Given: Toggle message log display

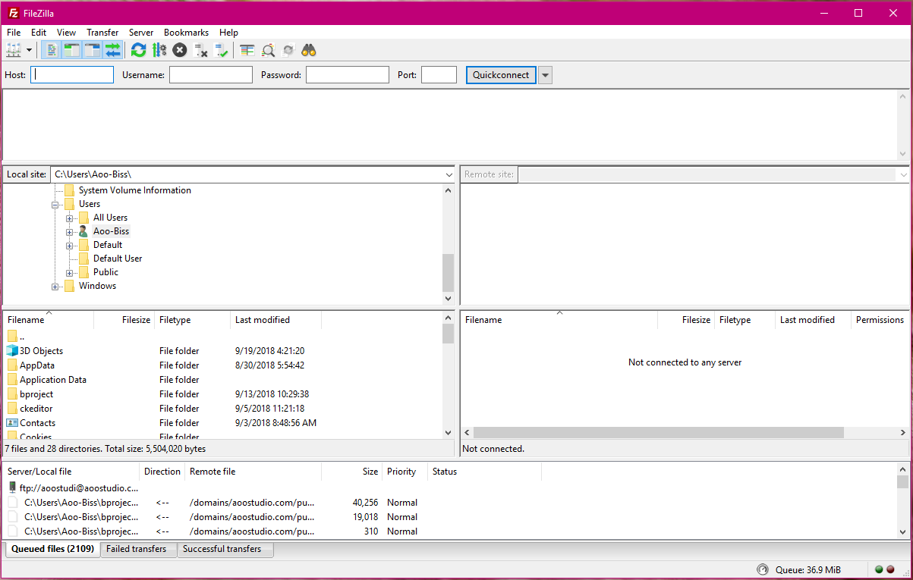Looking at the screenshot, I should pyautogui.click(x=52, y=50).
